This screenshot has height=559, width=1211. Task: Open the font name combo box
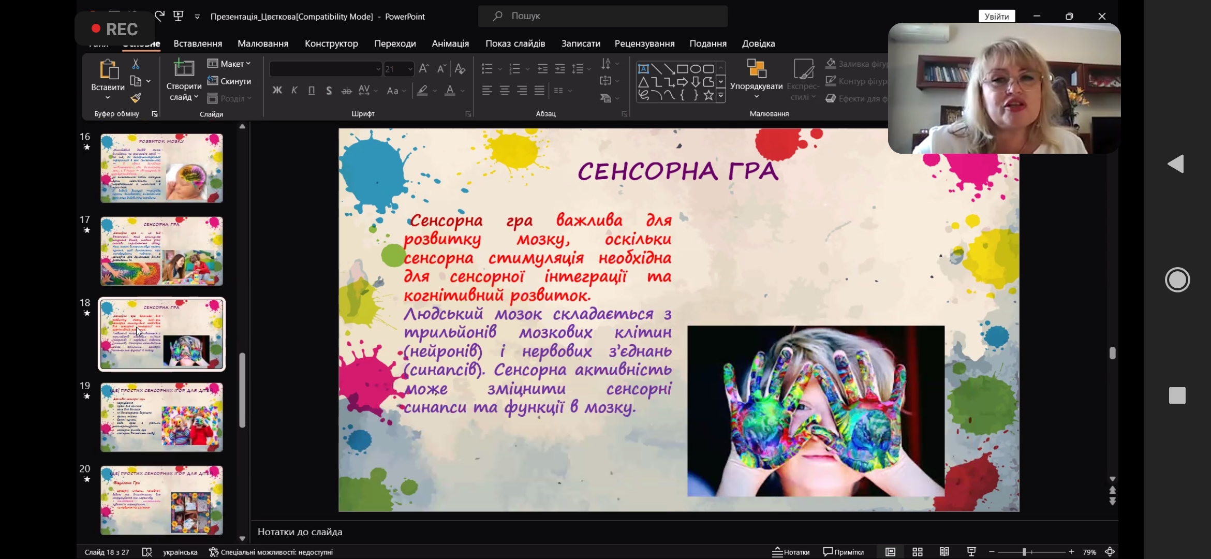pyautogui.click(x=326, y=69)
